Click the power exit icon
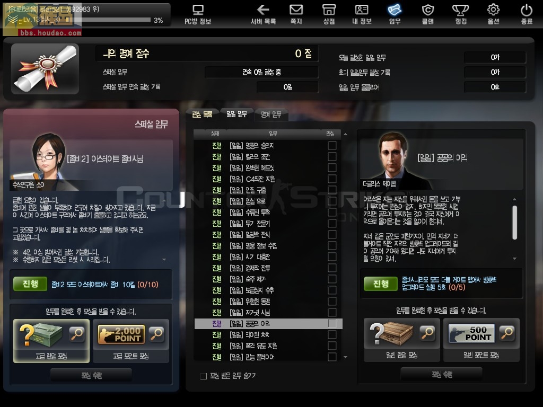This screenshot has width=543, height=407. click(x=527, y=10)
